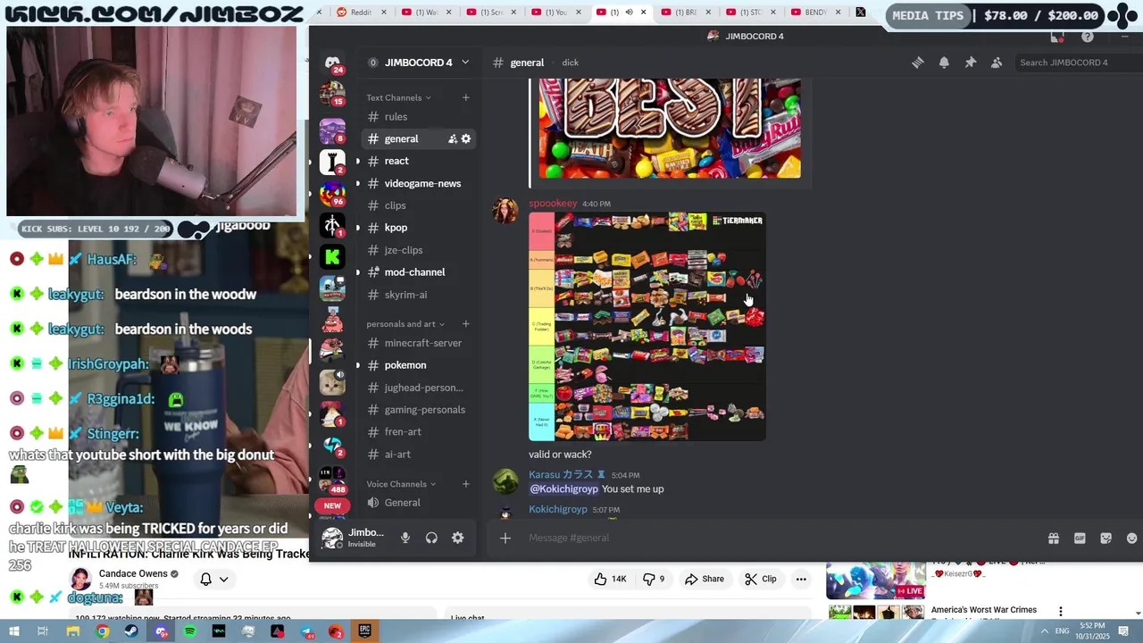Open the gift Nitro icon

click(1054, 538)
